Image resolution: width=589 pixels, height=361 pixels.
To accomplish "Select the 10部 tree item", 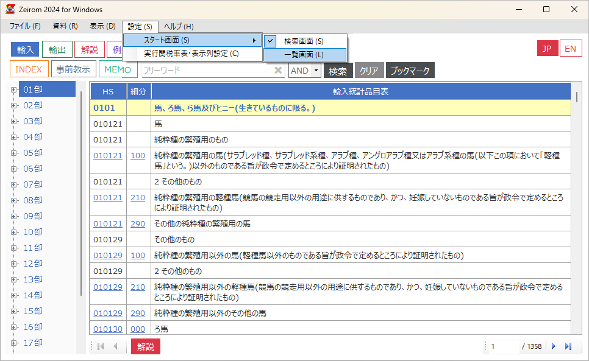I will tap(33, 232).
